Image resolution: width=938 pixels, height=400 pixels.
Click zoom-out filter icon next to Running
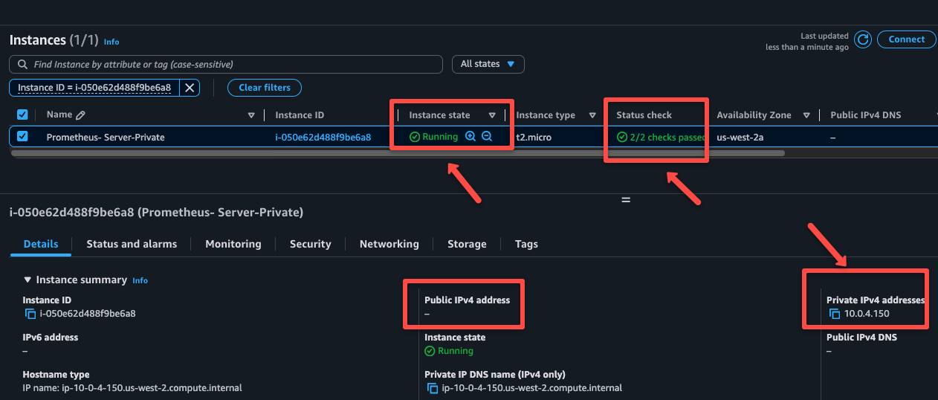tap(487, 136)
